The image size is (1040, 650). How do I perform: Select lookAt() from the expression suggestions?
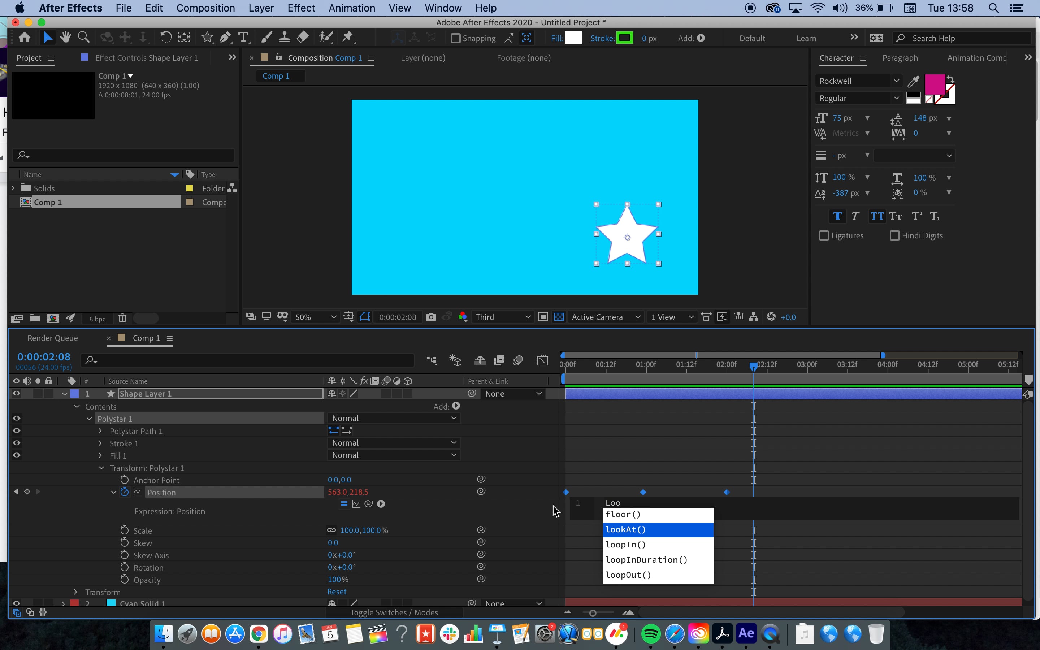(x=626, y=530)
